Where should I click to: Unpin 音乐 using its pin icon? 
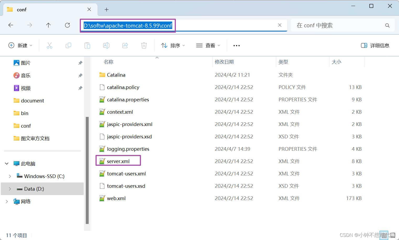point(80,76)
